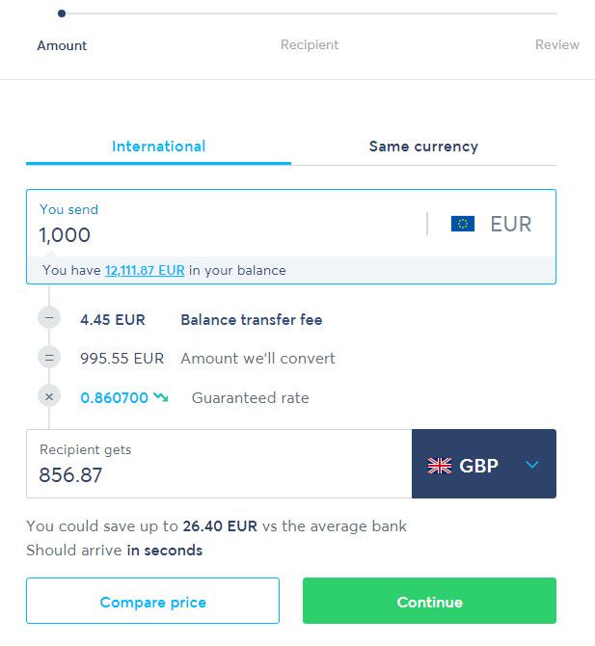Click the 0.860700 guaranteed rate link

coord(114,397)
